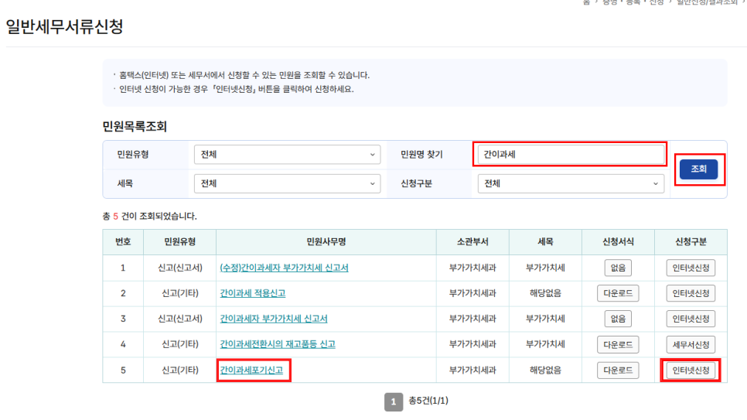Click 인터넷신청 for 간이과세포기신고
Screen dimensions: 747x420
click(691, 370)
